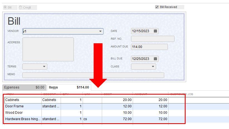Select the Door Frame item cell

click(23, 106)
